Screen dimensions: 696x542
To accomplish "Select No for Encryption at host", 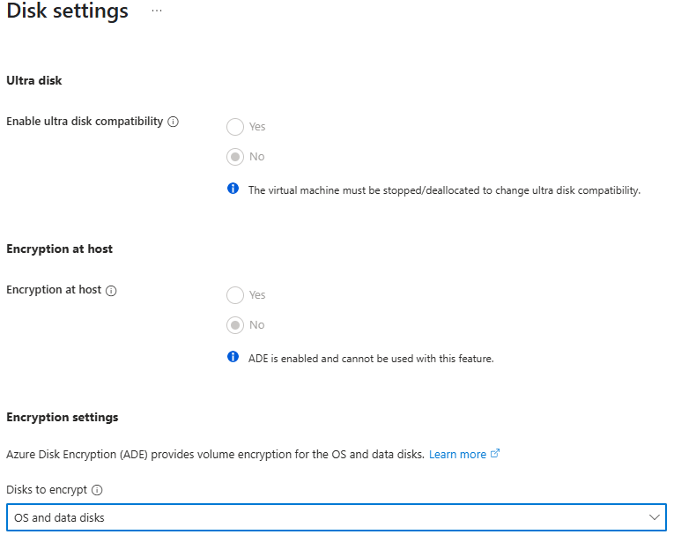I will 235,325.
